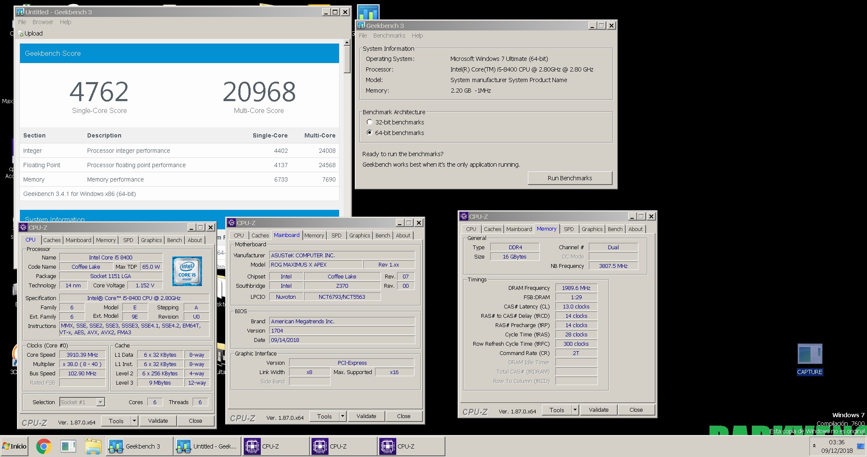Open CAPTURE desktop shortcut icon

(809, 359)
